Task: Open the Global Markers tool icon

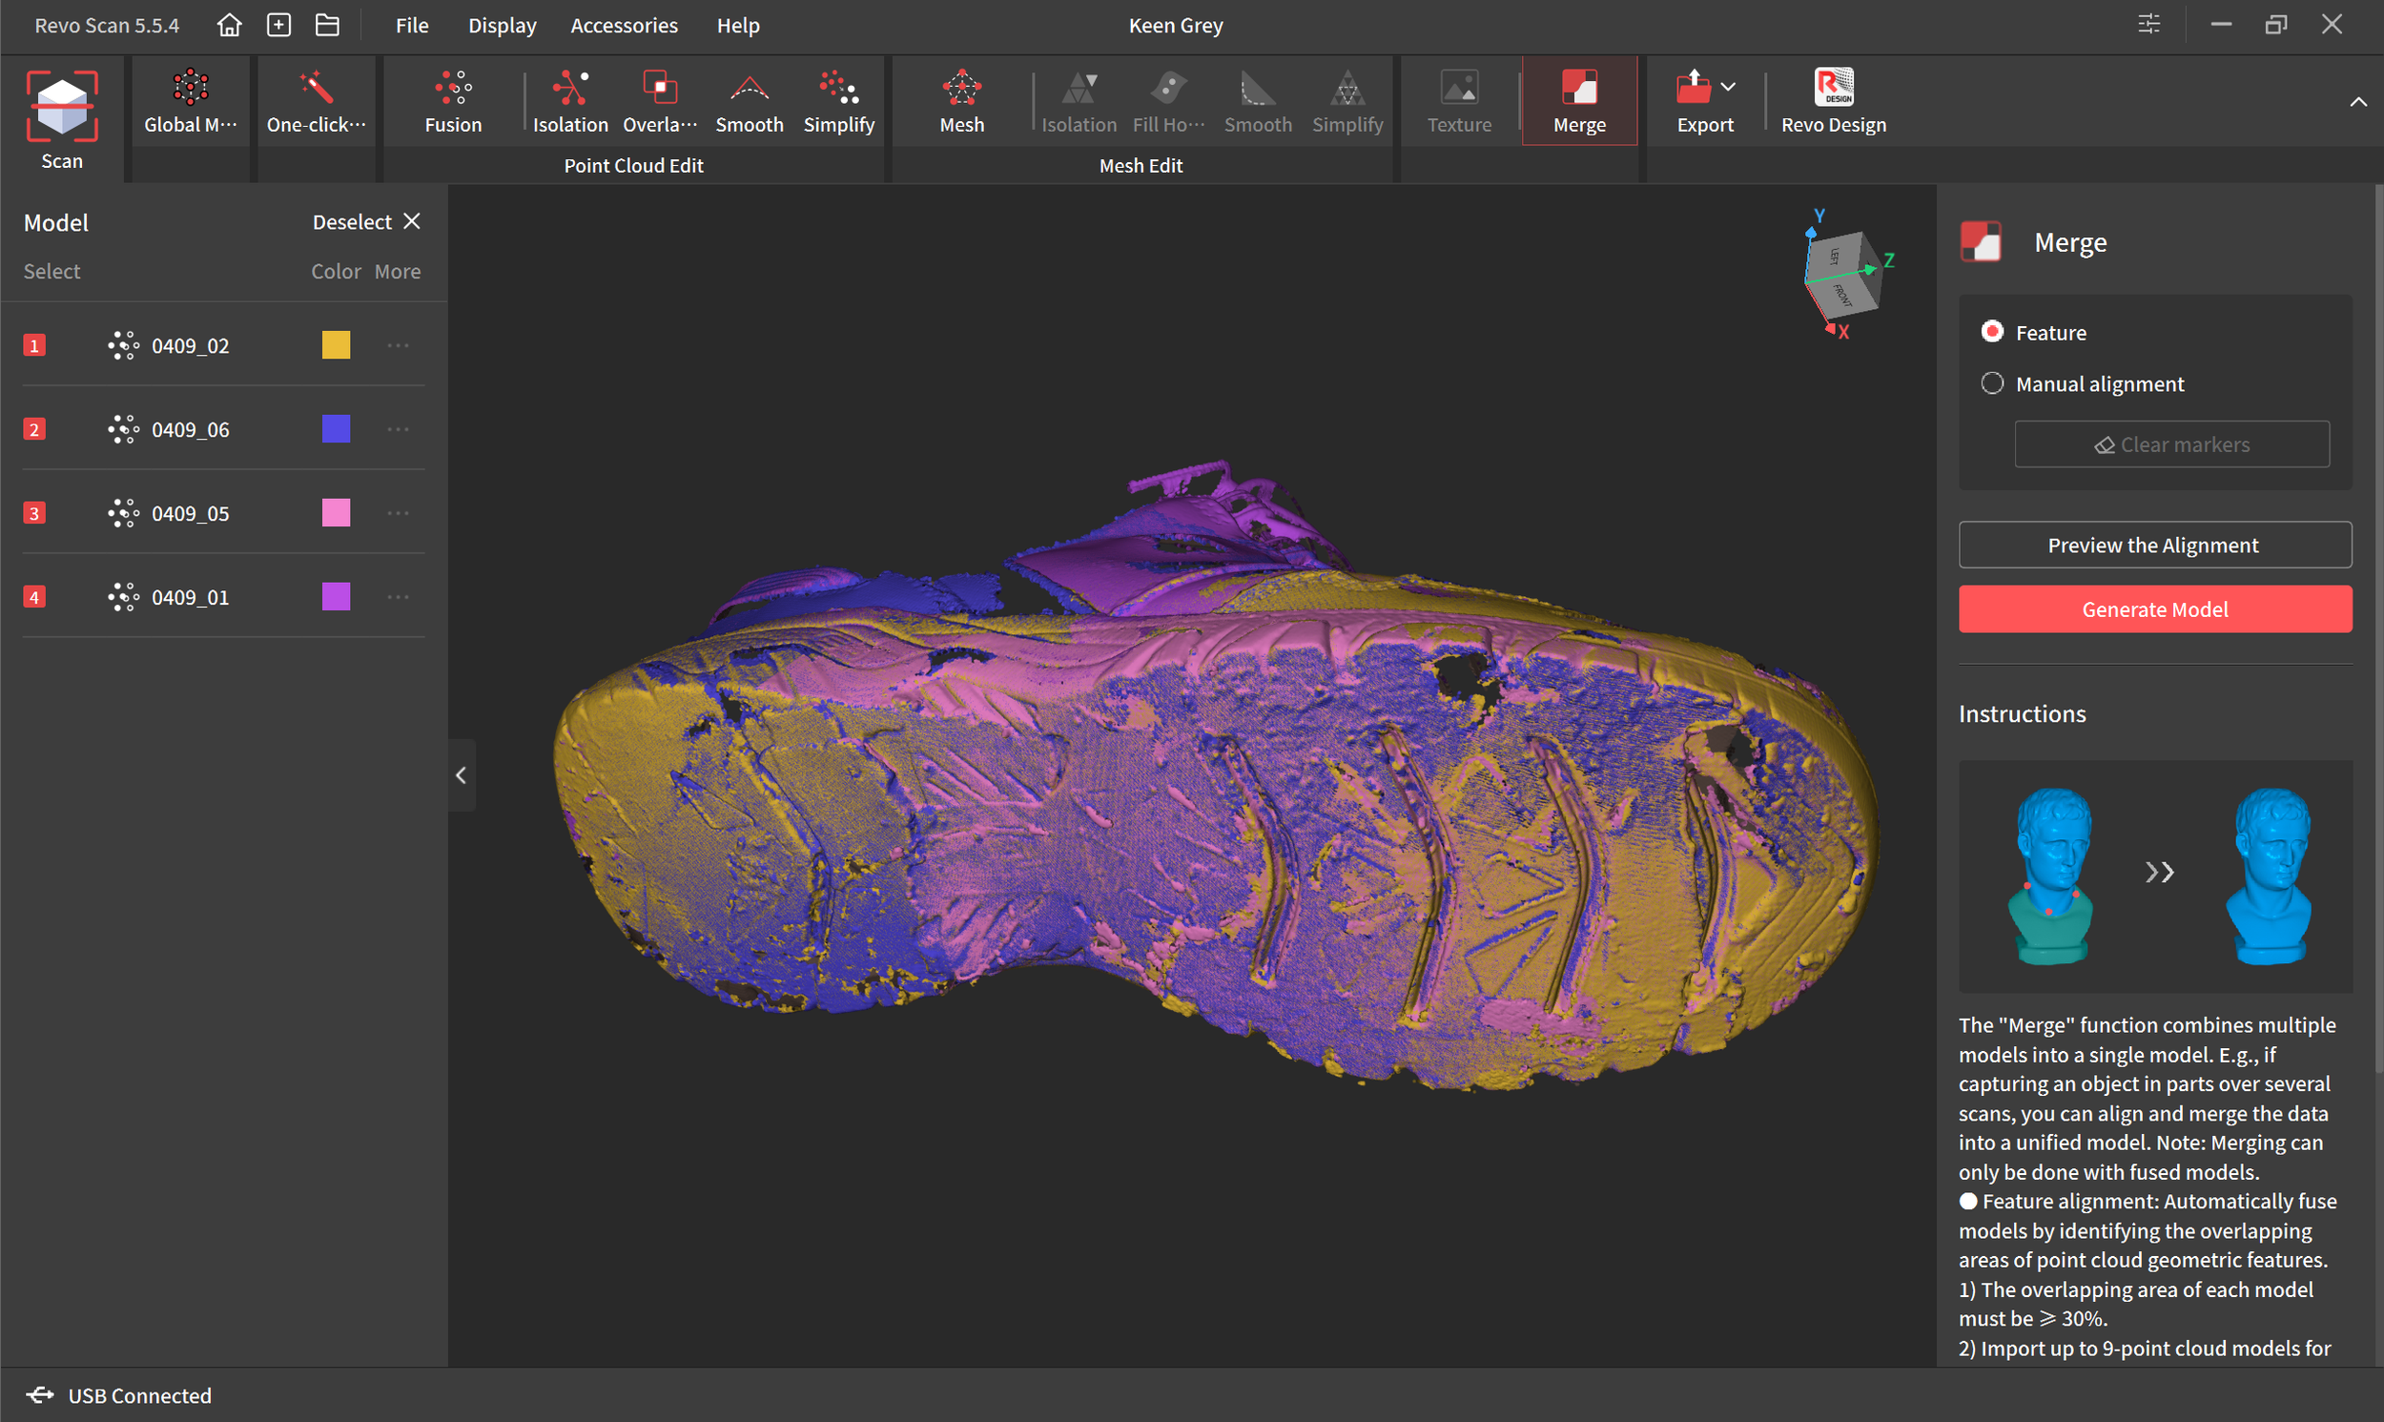Action: click(x=191, y=88)
